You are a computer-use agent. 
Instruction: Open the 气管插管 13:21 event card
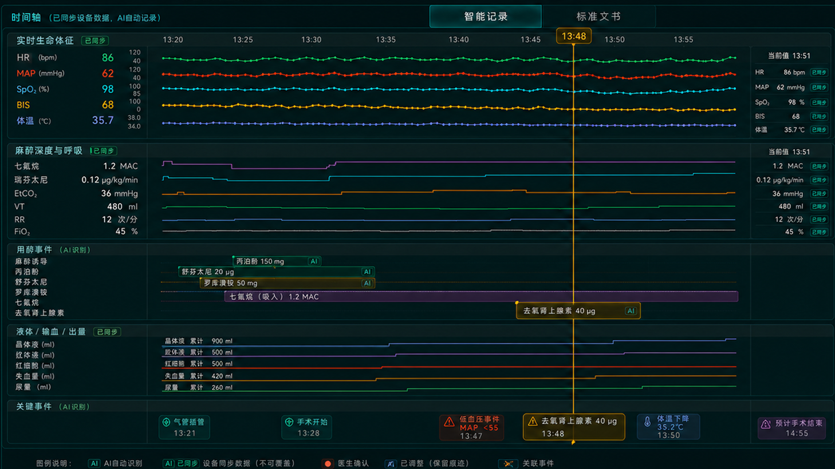coord(184,427)
